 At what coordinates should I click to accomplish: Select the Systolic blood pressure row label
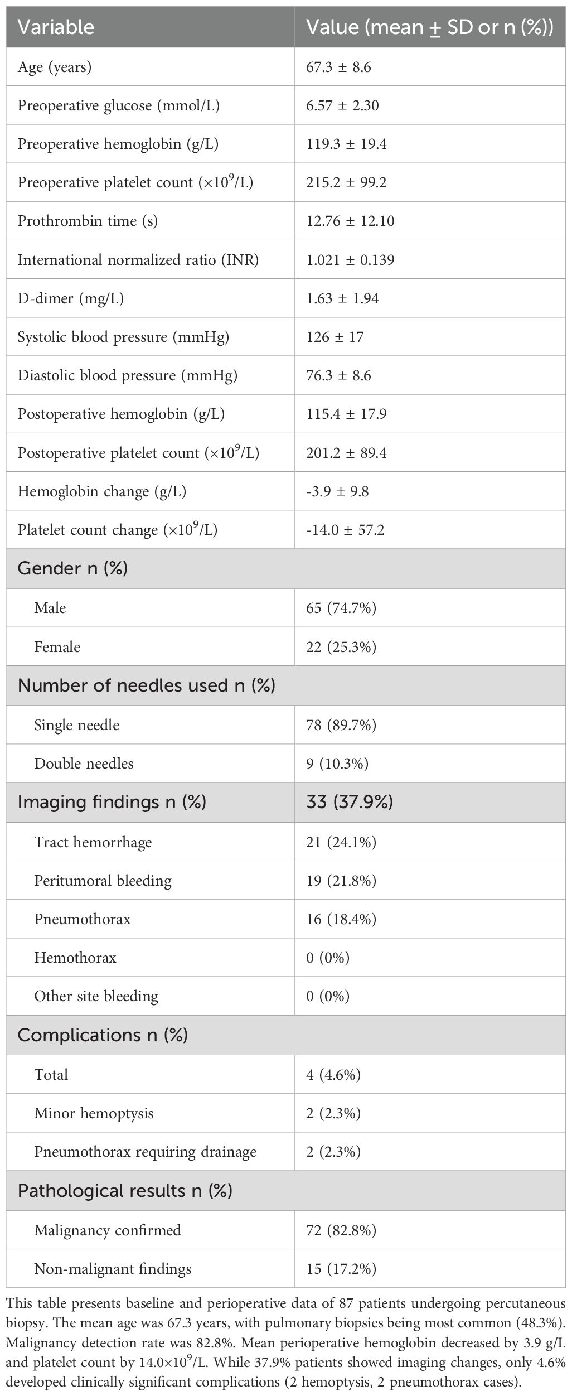tap(123, 337)
